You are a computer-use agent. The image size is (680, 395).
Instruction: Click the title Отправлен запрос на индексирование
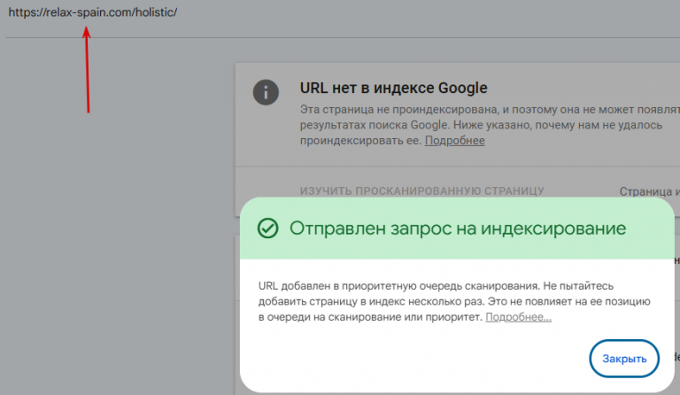(458, 228)
